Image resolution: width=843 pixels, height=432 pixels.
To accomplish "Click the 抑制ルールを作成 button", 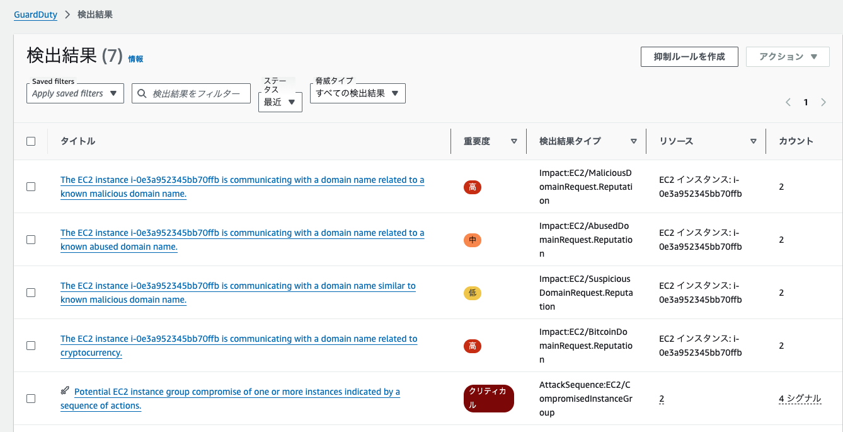I will point(689,56).
